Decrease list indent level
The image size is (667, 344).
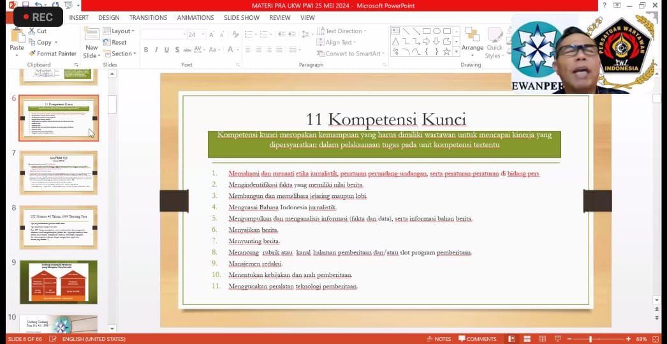click(x=282, y=34)
